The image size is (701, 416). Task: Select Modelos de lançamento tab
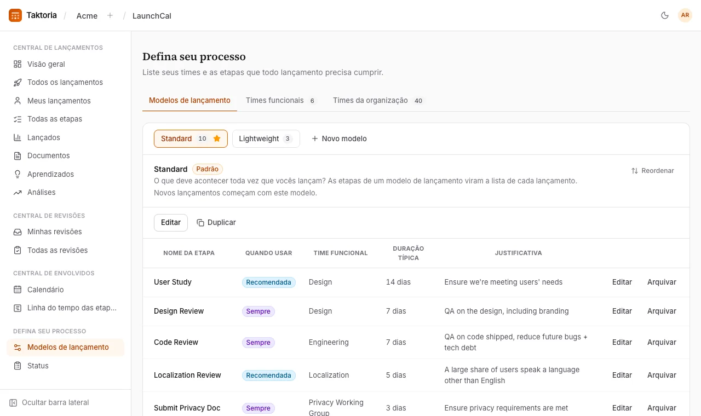[x=189, y=101]
